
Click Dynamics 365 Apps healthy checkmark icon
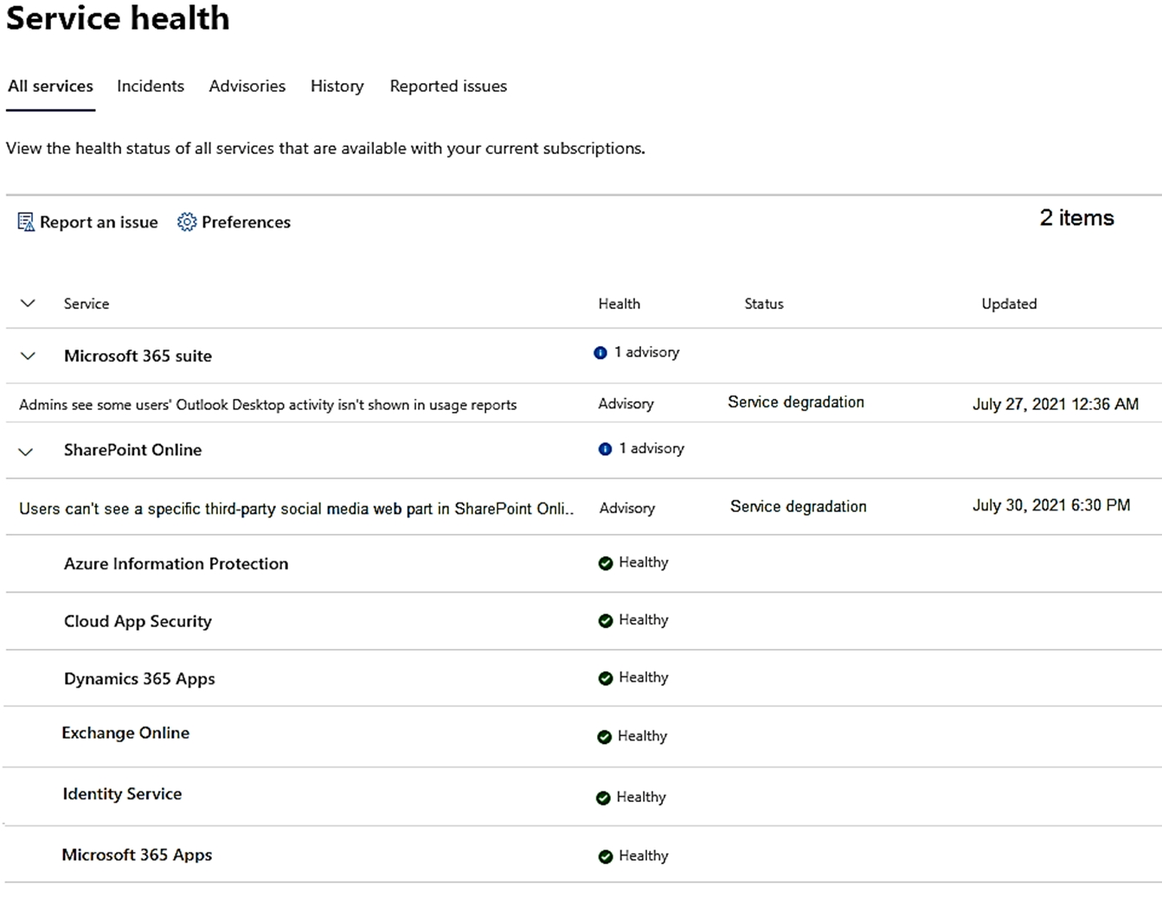click(606, 678)
